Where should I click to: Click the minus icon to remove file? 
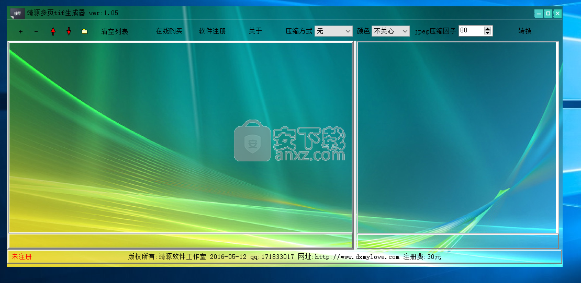(x=36, y=31)
